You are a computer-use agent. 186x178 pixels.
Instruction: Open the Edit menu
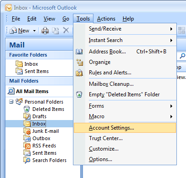(x=32, y=19)
